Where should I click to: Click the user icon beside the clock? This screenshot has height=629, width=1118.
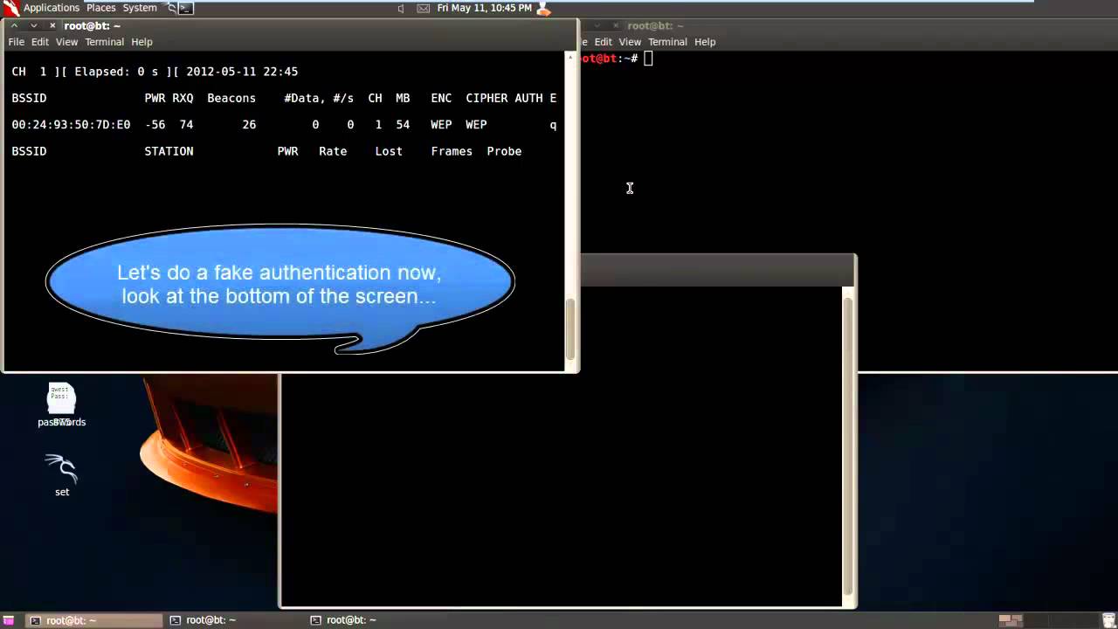pos(543,8)
